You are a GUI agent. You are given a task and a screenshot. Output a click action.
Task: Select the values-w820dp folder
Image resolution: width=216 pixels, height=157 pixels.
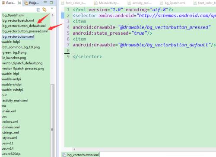[11, 154]
